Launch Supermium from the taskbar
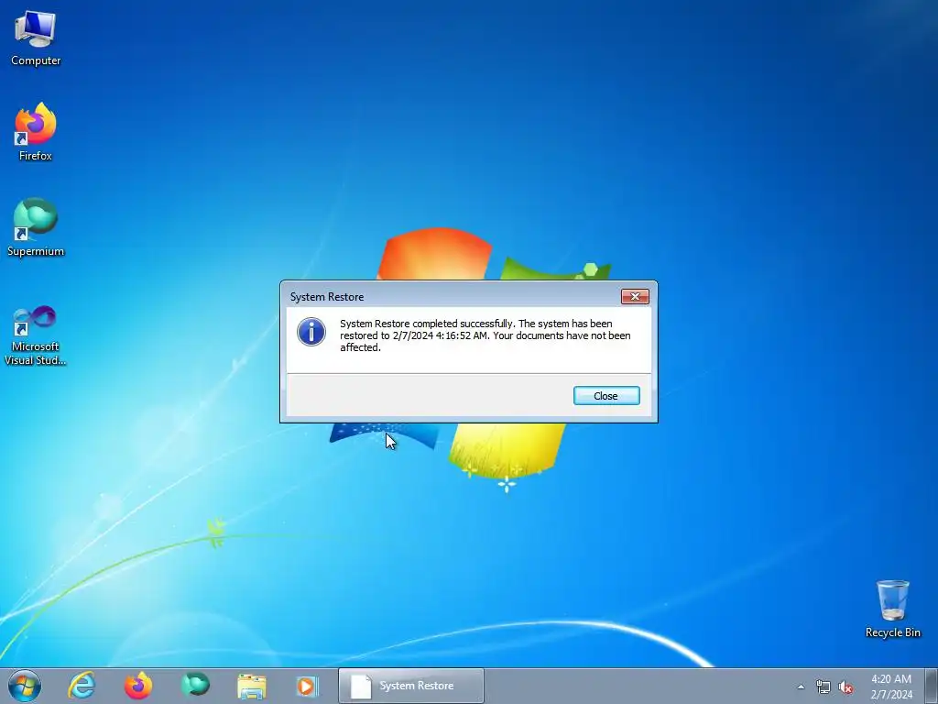 click(x=195, y=686)
